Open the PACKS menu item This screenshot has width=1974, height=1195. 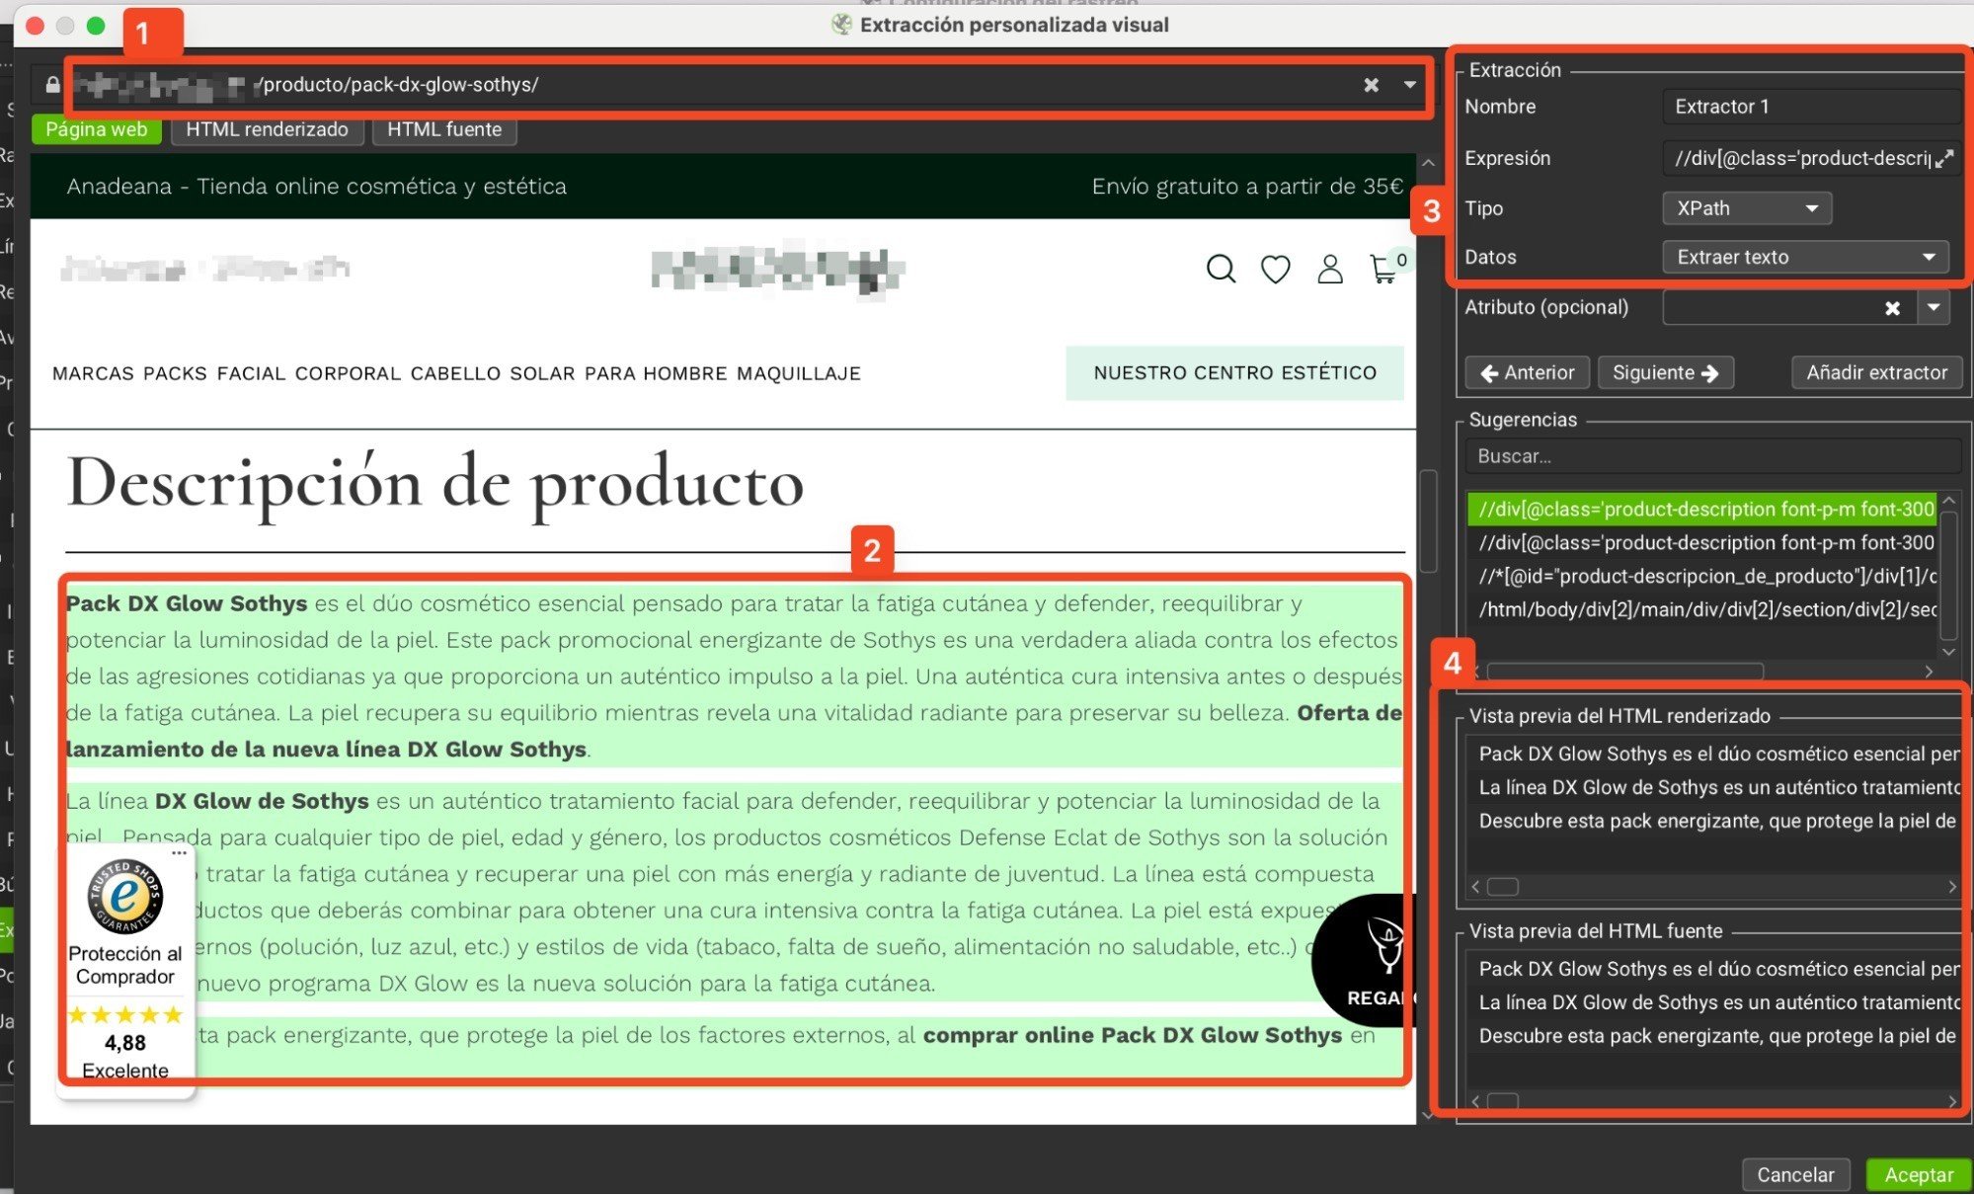tap(175, 373)
